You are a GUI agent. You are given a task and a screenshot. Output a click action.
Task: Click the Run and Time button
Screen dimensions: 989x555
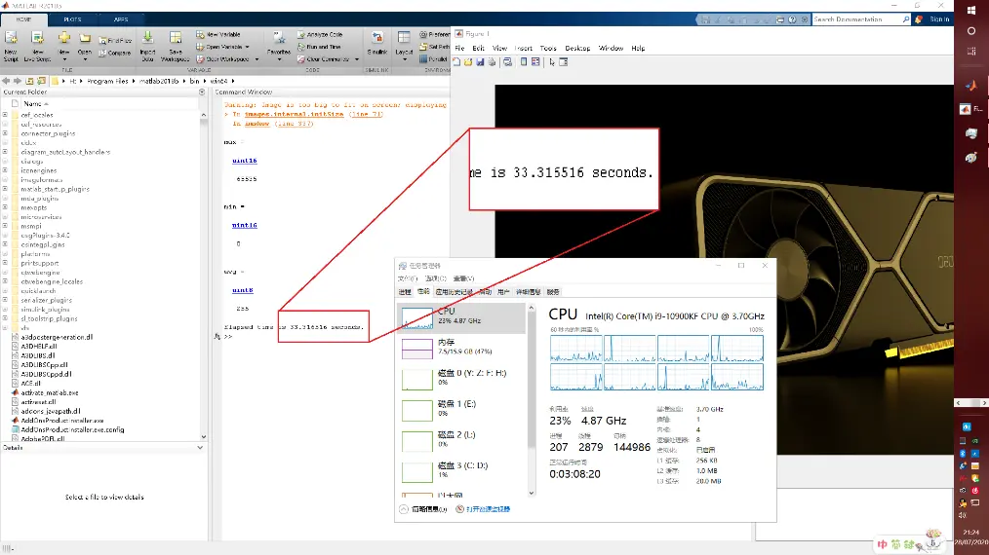click(319, 47)
